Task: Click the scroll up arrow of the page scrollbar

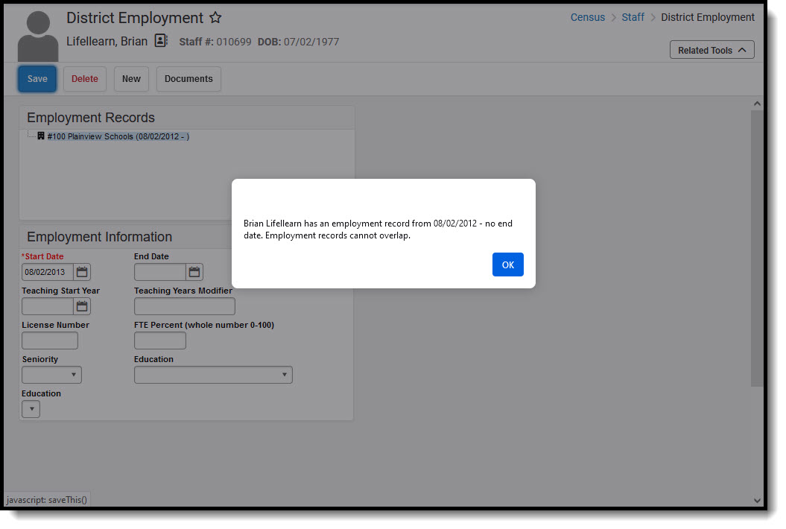Action: point(757,104)
